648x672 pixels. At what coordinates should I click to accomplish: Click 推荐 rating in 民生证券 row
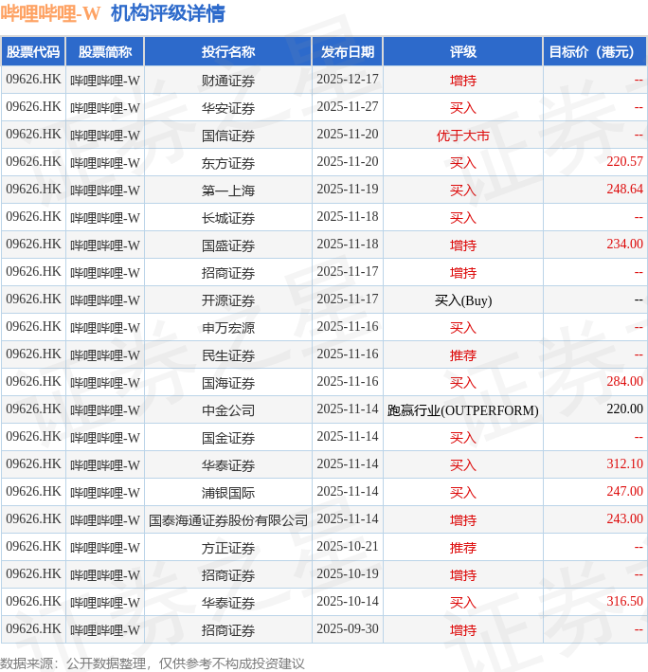click(x=463, y=355)
